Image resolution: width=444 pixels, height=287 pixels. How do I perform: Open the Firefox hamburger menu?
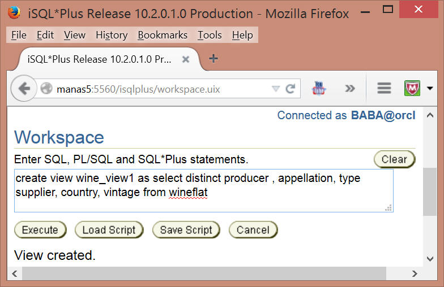point(384,88)
